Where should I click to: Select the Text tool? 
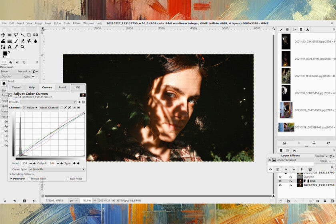(x=10, y=47)
